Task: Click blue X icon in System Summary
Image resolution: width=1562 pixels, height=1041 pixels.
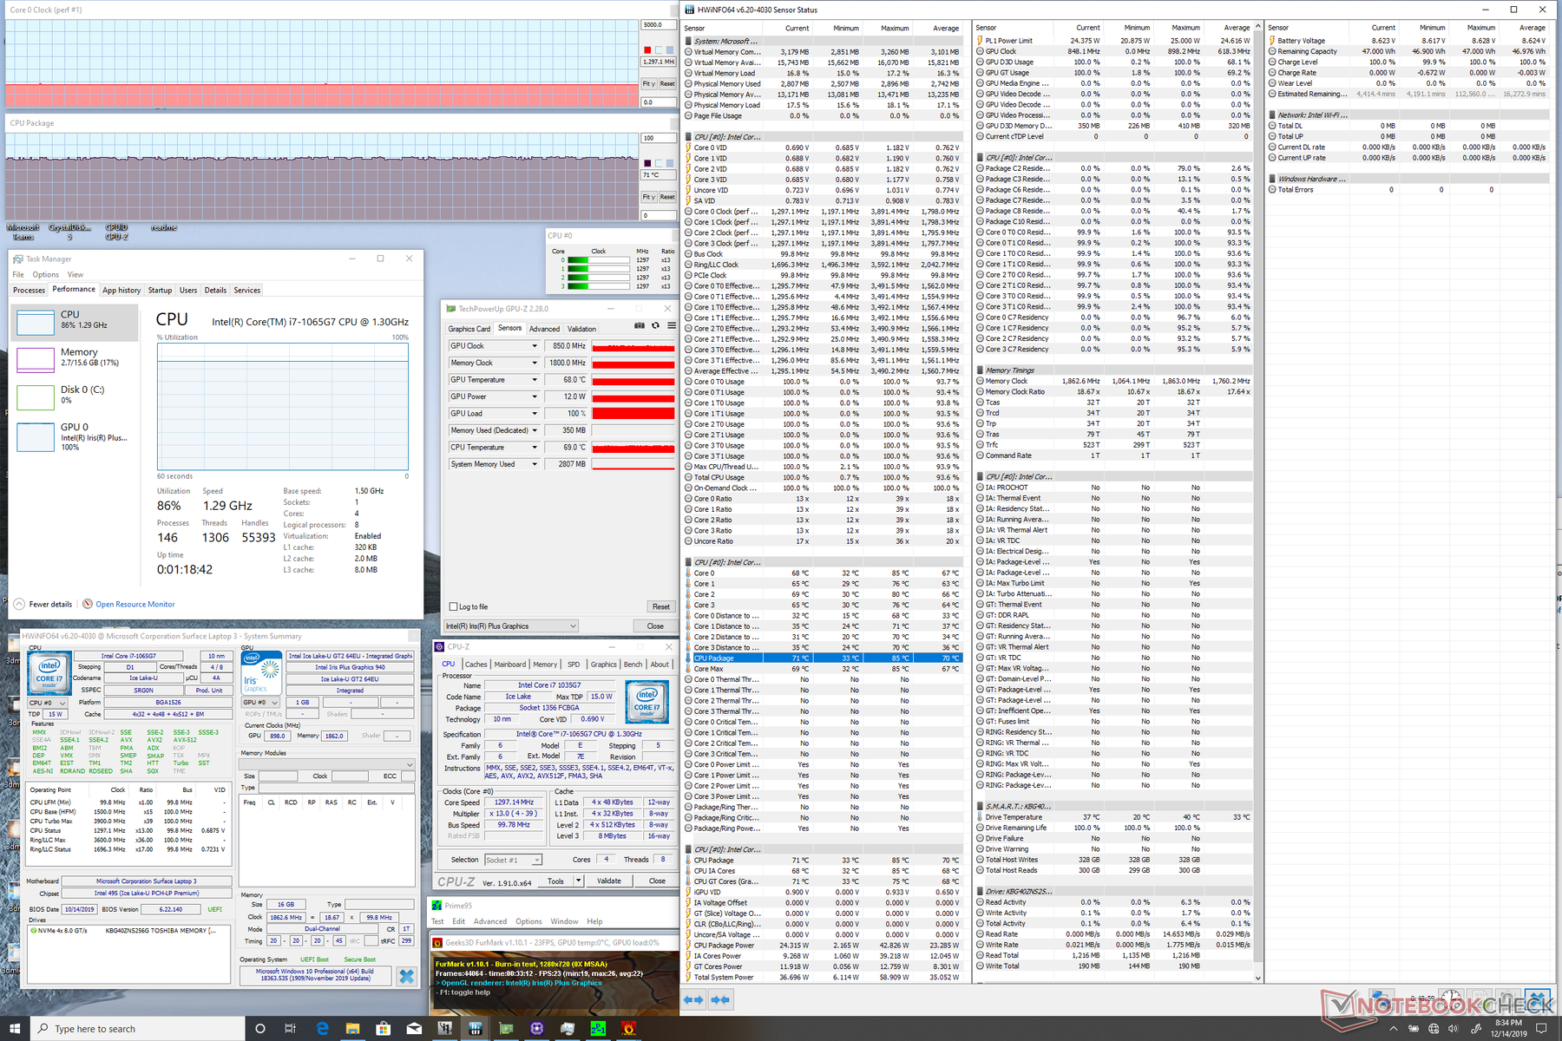Action: [x=406, y=976]
